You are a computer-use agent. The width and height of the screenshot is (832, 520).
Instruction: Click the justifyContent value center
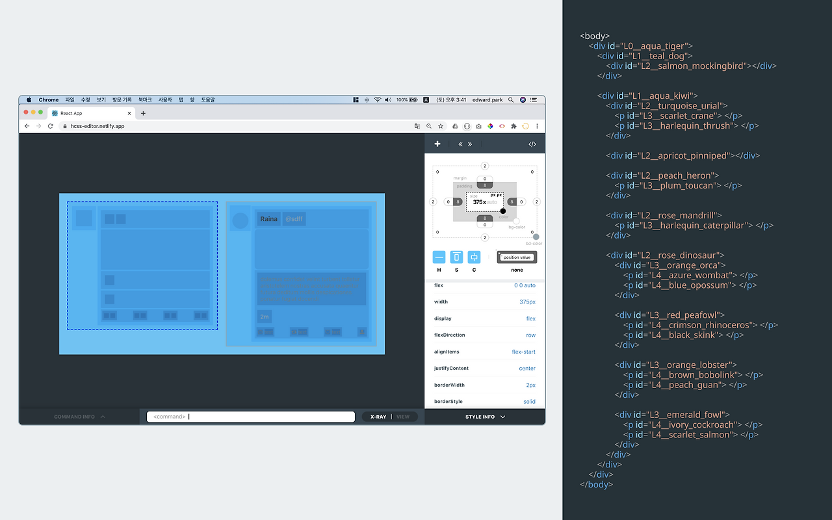[527, 369]
